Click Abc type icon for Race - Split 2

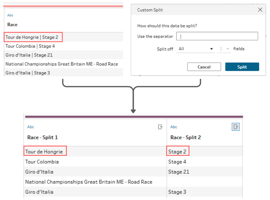tap(174, 127)
